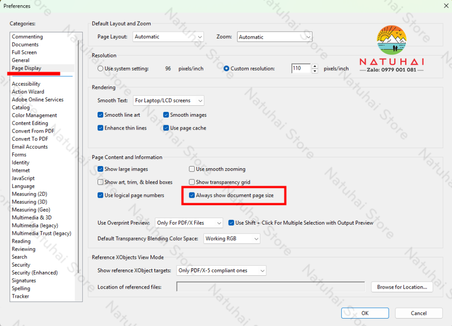The image size is (452, 326).
Task: Click Browse for Location button
Action: [x=402, y=287]
